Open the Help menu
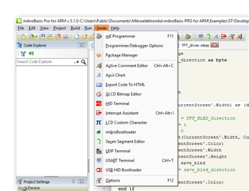The image size is (249, 191). (x=115, y=28)
